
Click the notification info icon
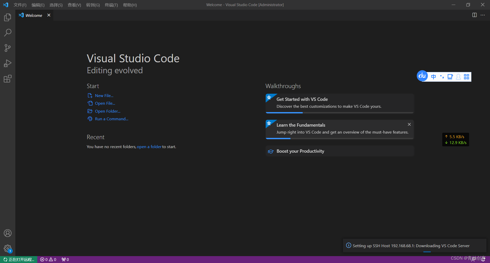pos(349,245)
